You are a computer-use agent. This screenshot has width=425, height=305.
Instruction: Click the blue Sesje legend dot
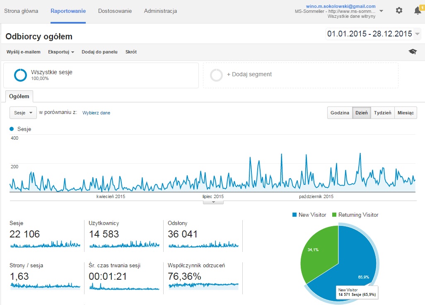(x=12, y=129)
